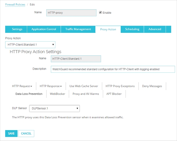This screenshot has height=141, width=177.
Task: Open the Proxy Action dropdown
Action: (x=30, y=45)
